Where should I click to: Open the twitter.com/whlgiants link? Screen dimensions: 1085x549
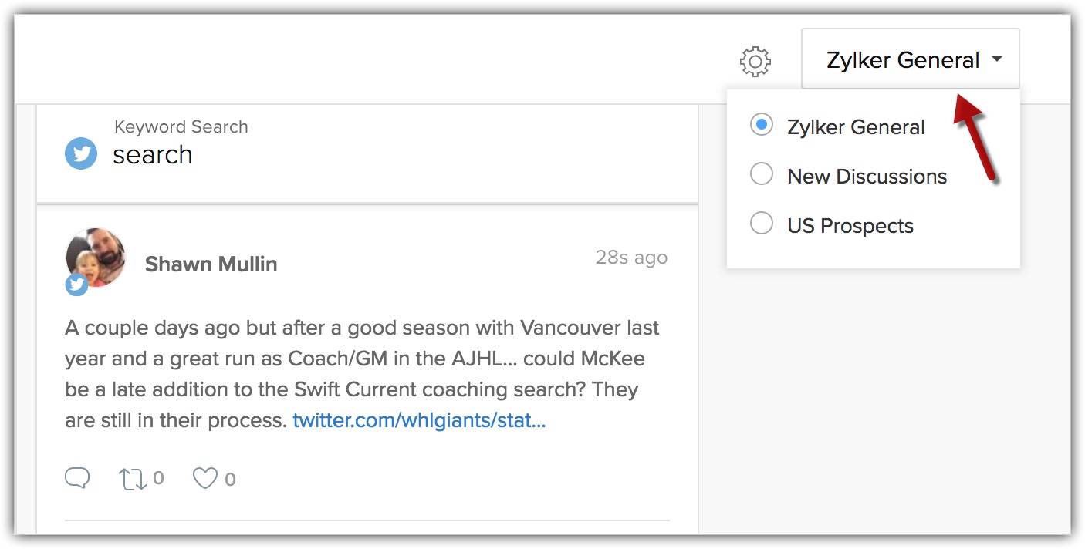point(419,421)
